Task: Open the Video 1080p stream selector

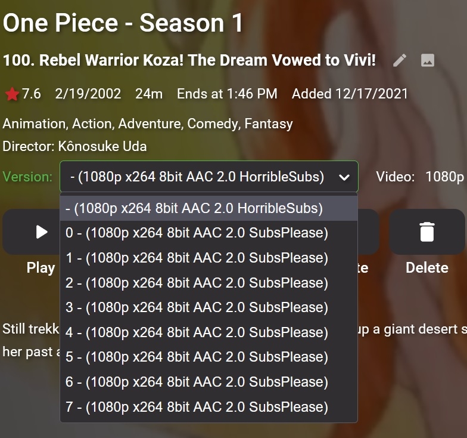Action: pos(444,177)
